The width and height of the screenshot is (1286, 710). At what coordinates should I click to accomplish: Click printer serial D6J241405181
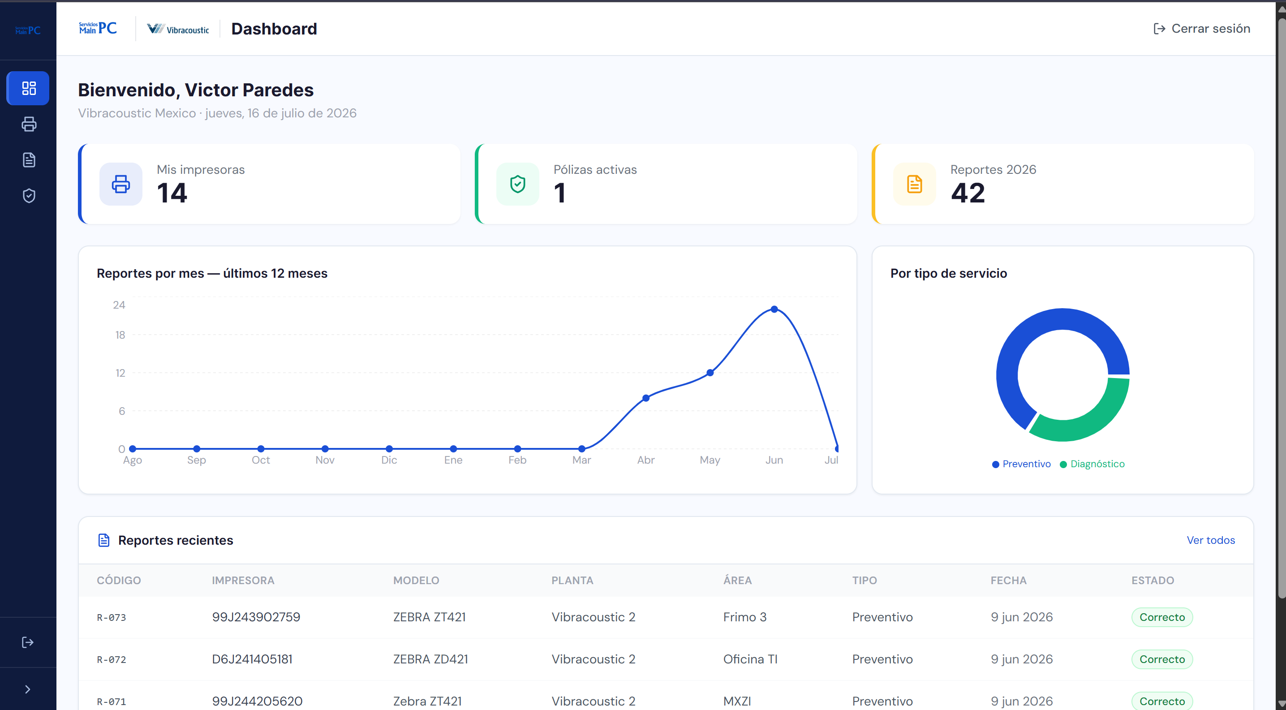click(x=252, y=659)
